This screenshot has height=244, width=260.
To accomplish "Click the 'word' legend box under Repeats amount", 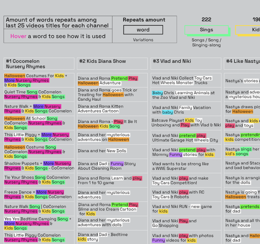I will 143,30.
